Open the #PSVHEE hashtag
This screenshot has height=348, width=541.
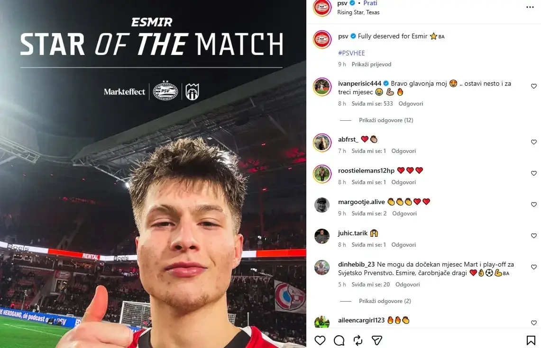point(351,53)
